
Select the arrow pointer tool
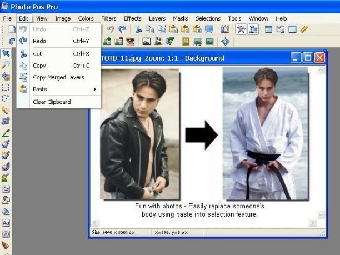(x=6, y=53)
